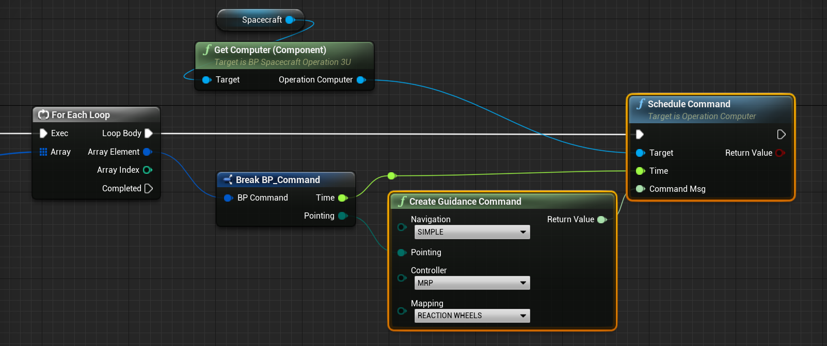Click the Completed execution output pin
The image size is (827, 346).
[x=149, y=189]
